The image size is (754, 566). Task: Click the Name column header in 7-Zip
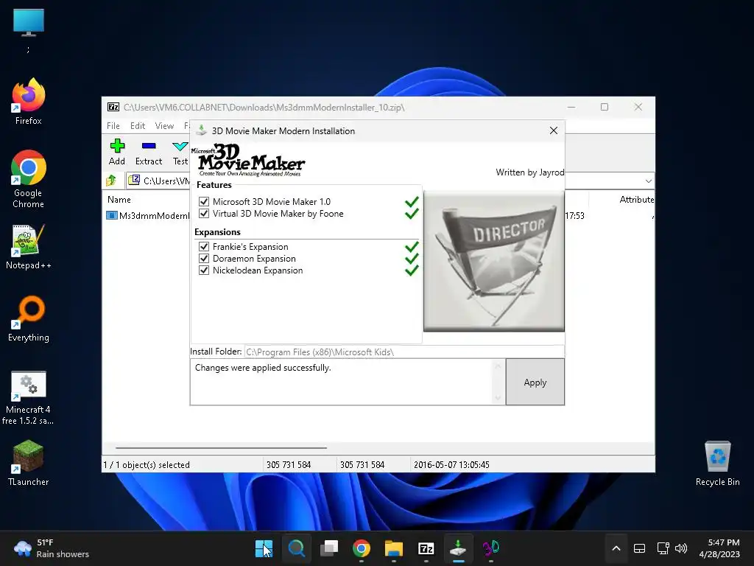[x=119, y=199]
